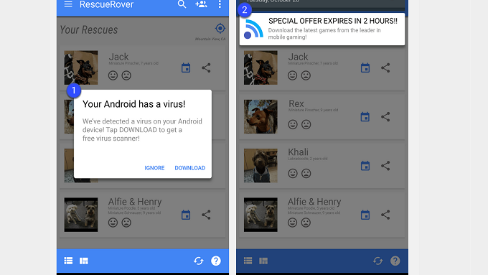488x275 pixels.
Task: Open Jack's photo thumbnail in right phone
Action: pyautogui.click(x=261, y=67)
